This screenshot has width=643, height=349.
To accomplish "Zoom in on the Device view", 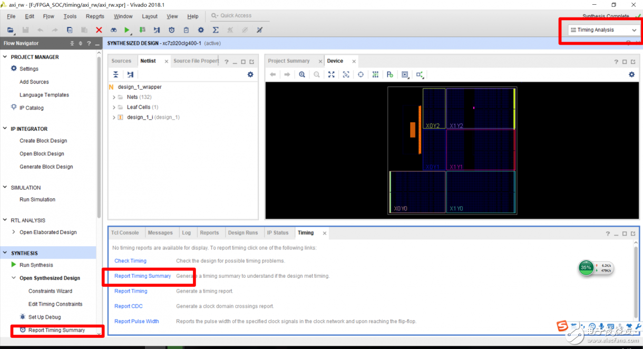I will click(302, 75).
